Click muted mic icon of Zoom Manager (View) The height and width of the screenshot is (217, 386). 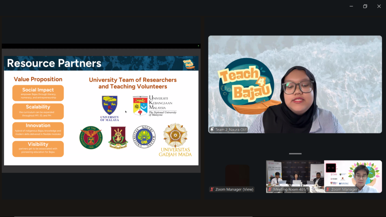pyautogui.click(x=212, y=189)
